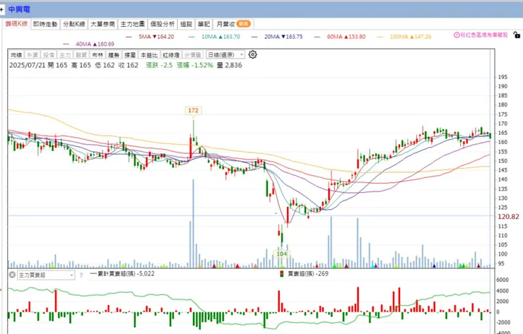Viewport: 523px width, 334px height.
Task: Click the 172 high price label
Action: [x=193, y=110]
